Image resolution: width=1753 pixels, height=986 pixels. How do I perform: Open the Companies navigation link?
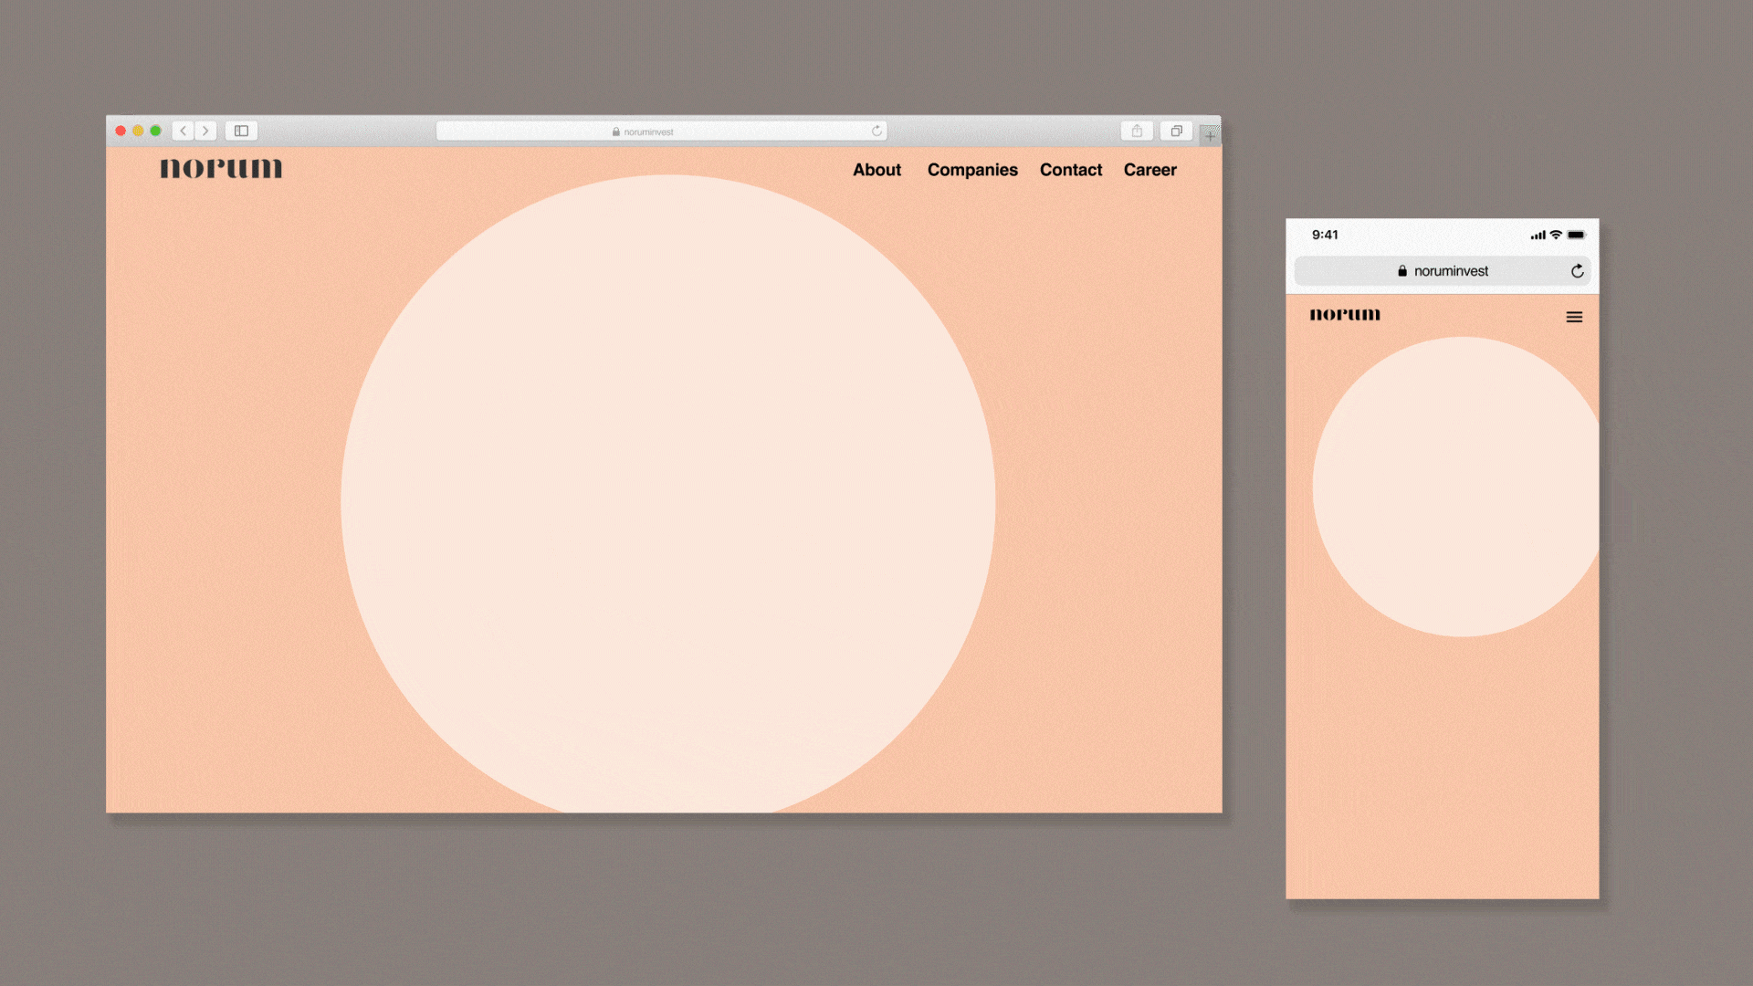972,170
